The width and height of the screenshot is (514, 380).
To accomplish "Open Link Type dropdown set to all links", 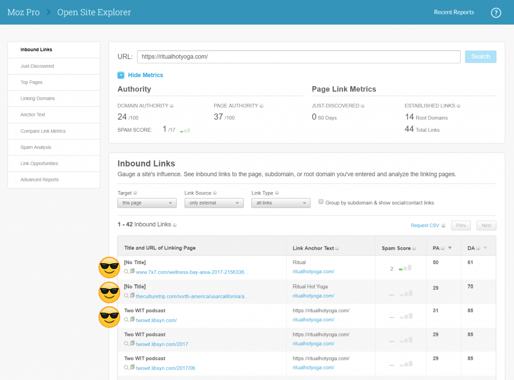I will (281, 203).
